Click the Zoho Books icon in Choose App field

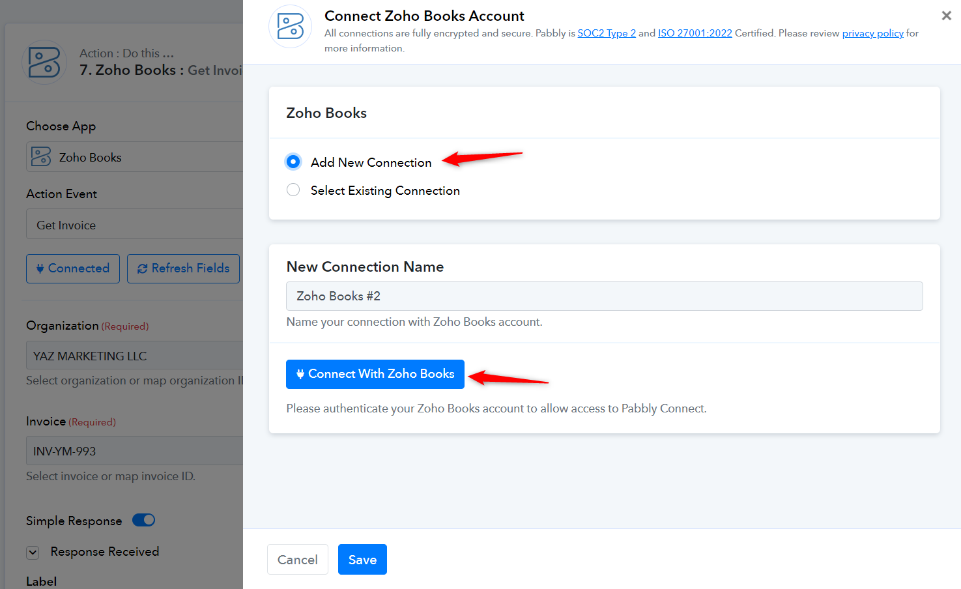(x=41, y=157)
